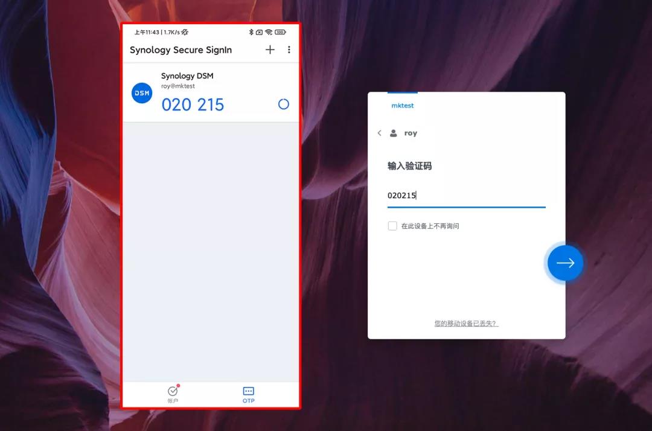The image size is (652, 431).
Task: Tap the blue DSM logo icon
Action: [142, 93]
